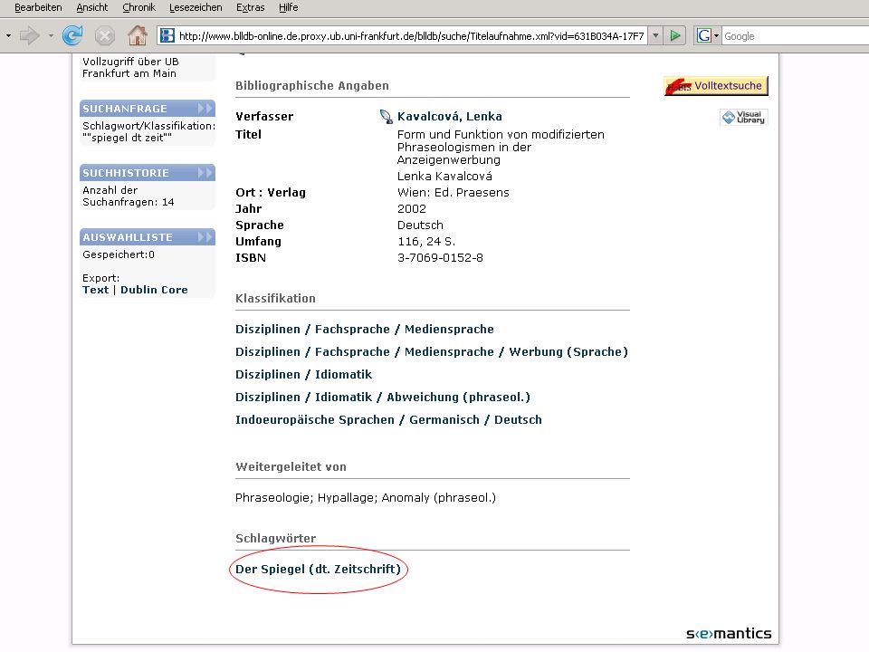Click the site favicon in the address bar
869x652 pixels.
click(x=167, y=36)
